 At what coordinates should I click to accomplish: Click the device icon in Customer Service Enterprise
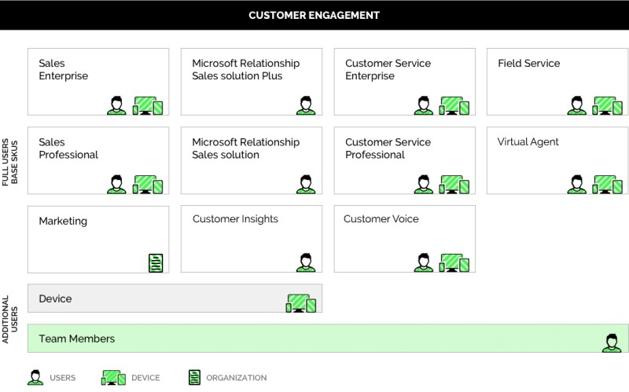coord(454,106)
